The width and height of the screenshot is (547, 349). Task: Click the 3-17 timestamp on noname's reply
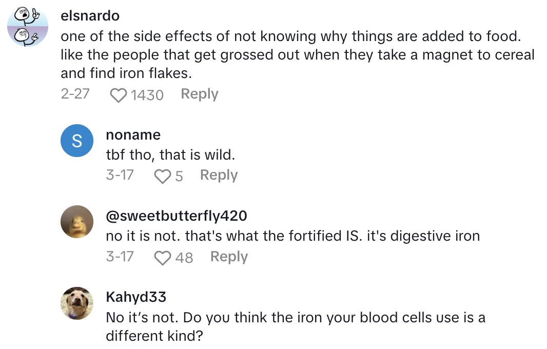(x=120, y=176)
